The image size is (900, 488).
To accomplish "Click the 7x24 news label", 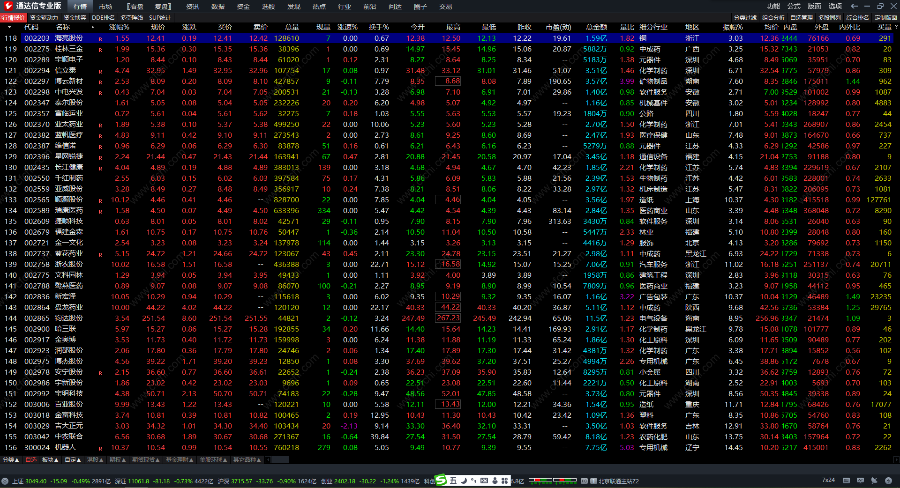I will (828, 480).
